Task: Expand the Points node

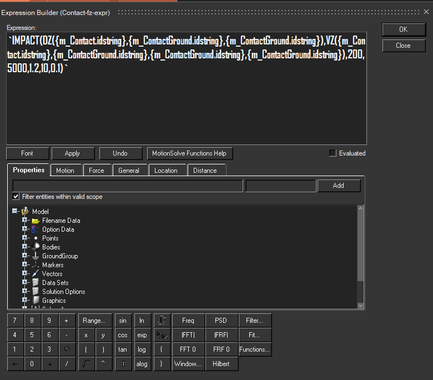Action: [24, 238]
